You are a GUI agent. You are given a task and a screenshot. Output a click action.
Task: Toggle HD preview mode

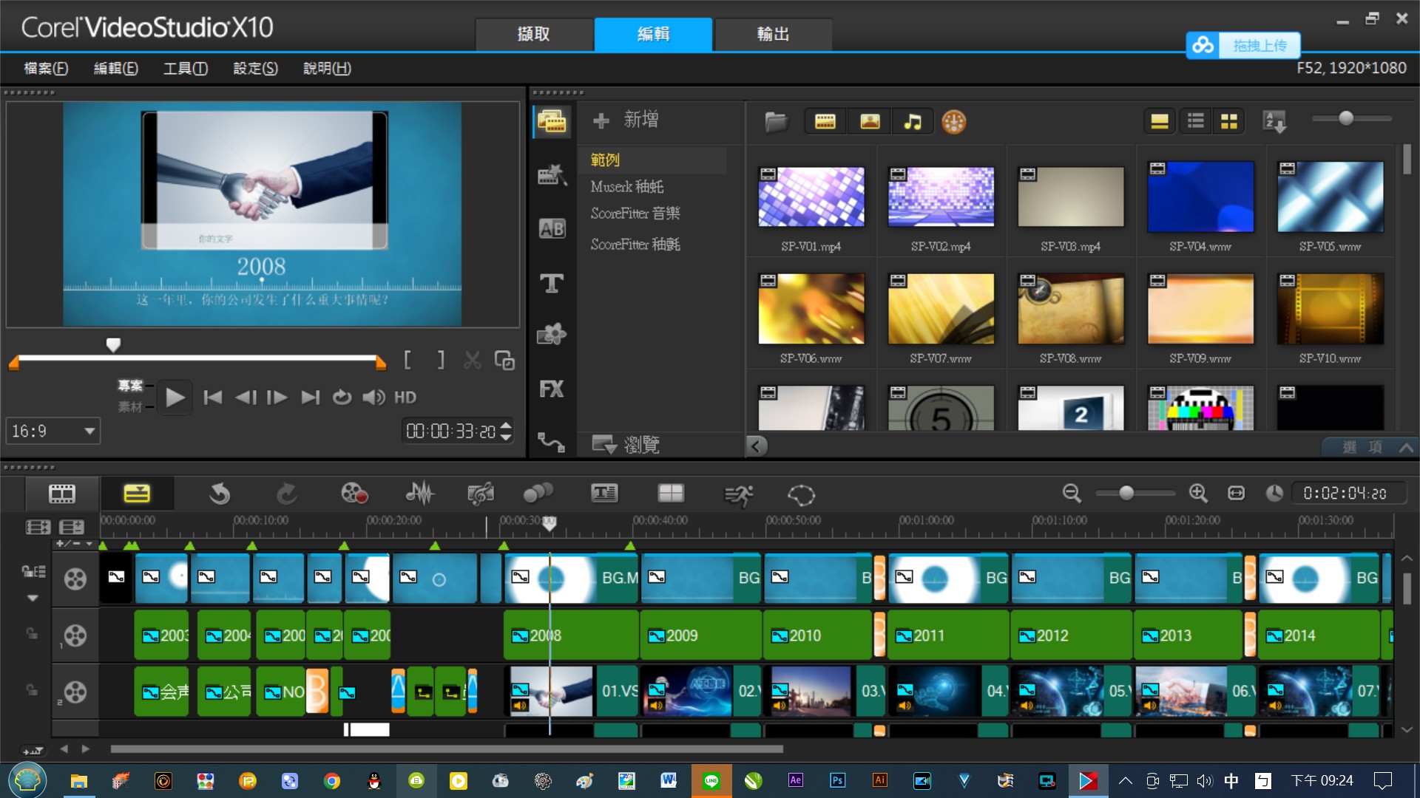click(405, 398)
